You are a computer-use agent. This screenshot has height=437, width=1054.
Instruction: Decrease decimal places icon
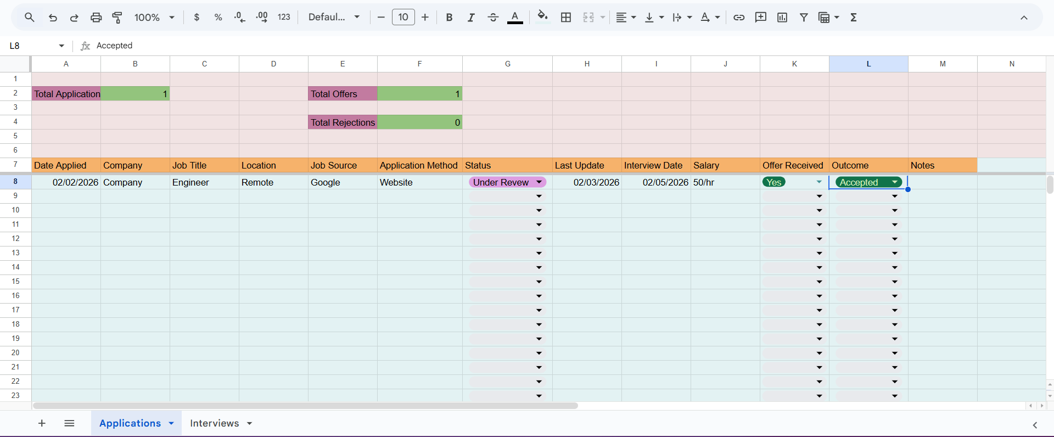240,18
